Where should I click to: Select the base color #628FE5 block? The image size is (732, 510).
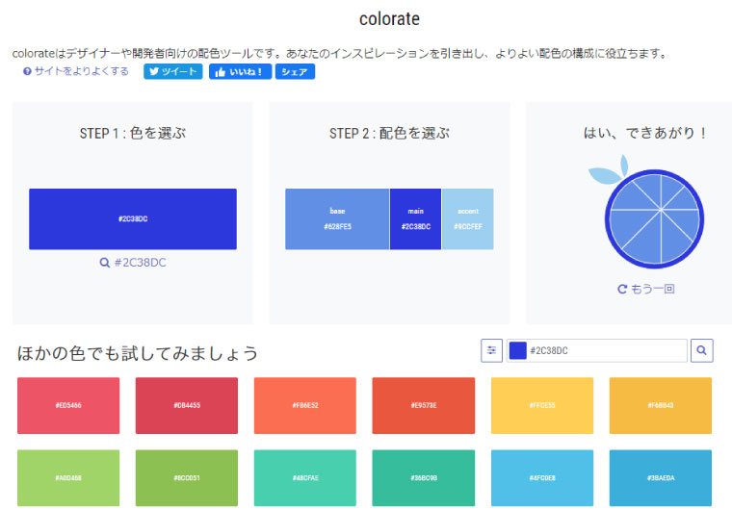337,218
